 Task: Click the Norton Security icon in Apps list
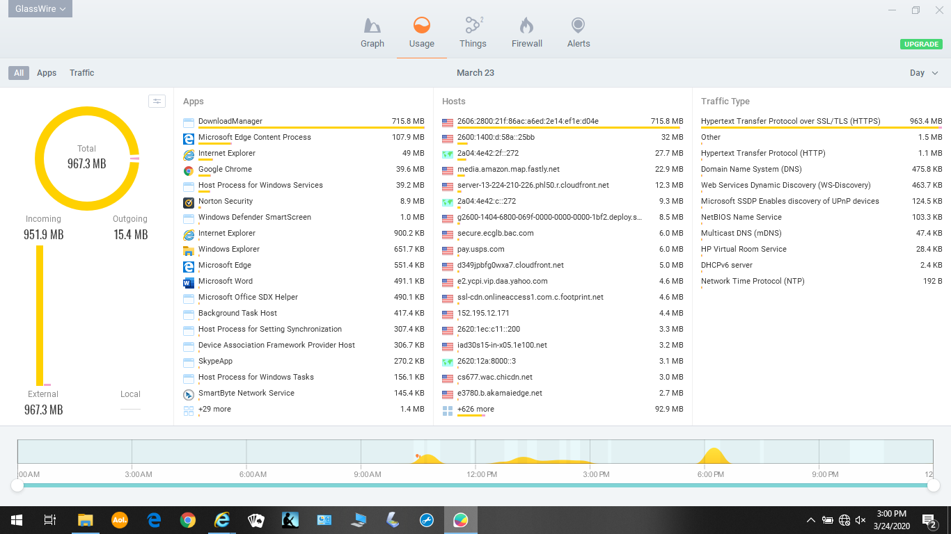[188, 202]
